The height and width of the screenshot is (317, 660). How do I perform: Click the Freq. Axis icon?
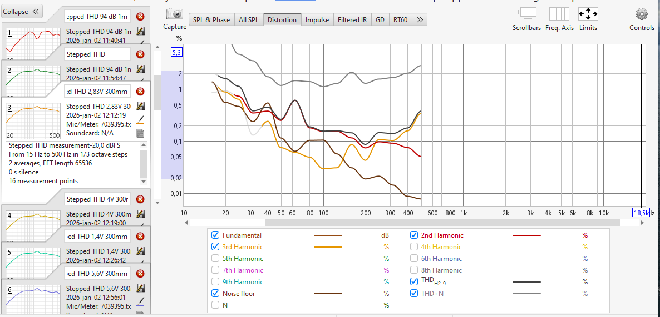(559, 14)
